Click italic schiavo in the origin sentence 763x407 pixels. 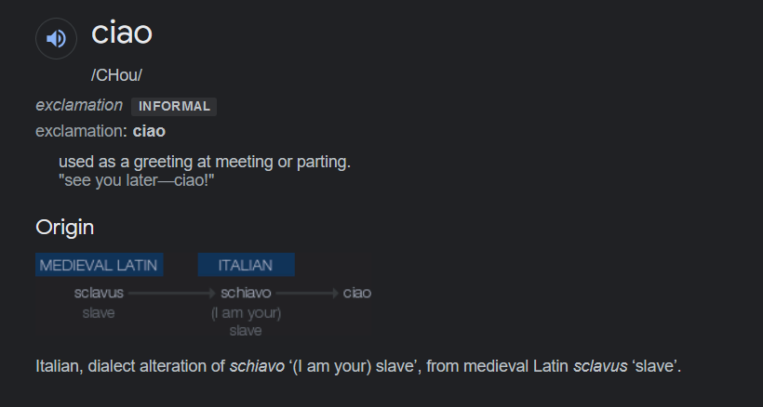257,366
